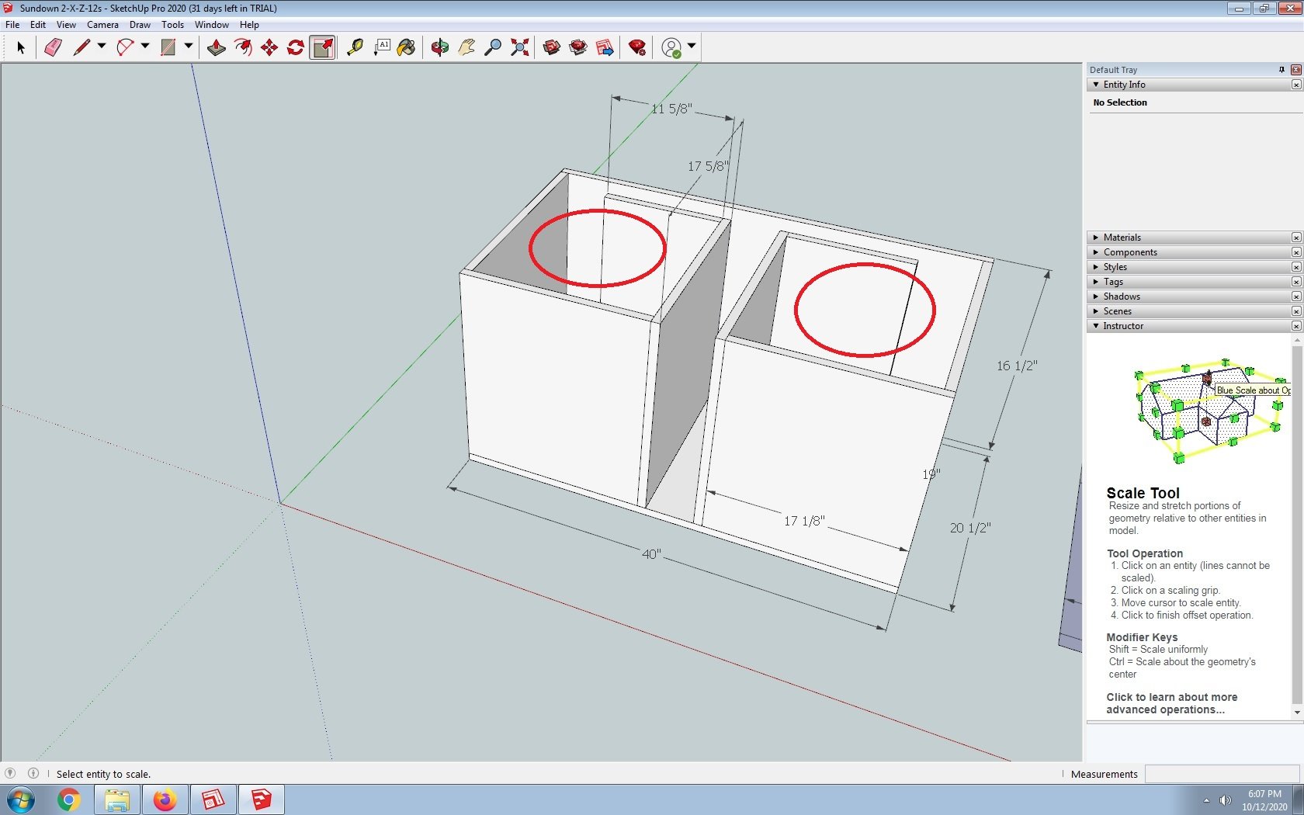Open the Tools menu

coord(172,24)
